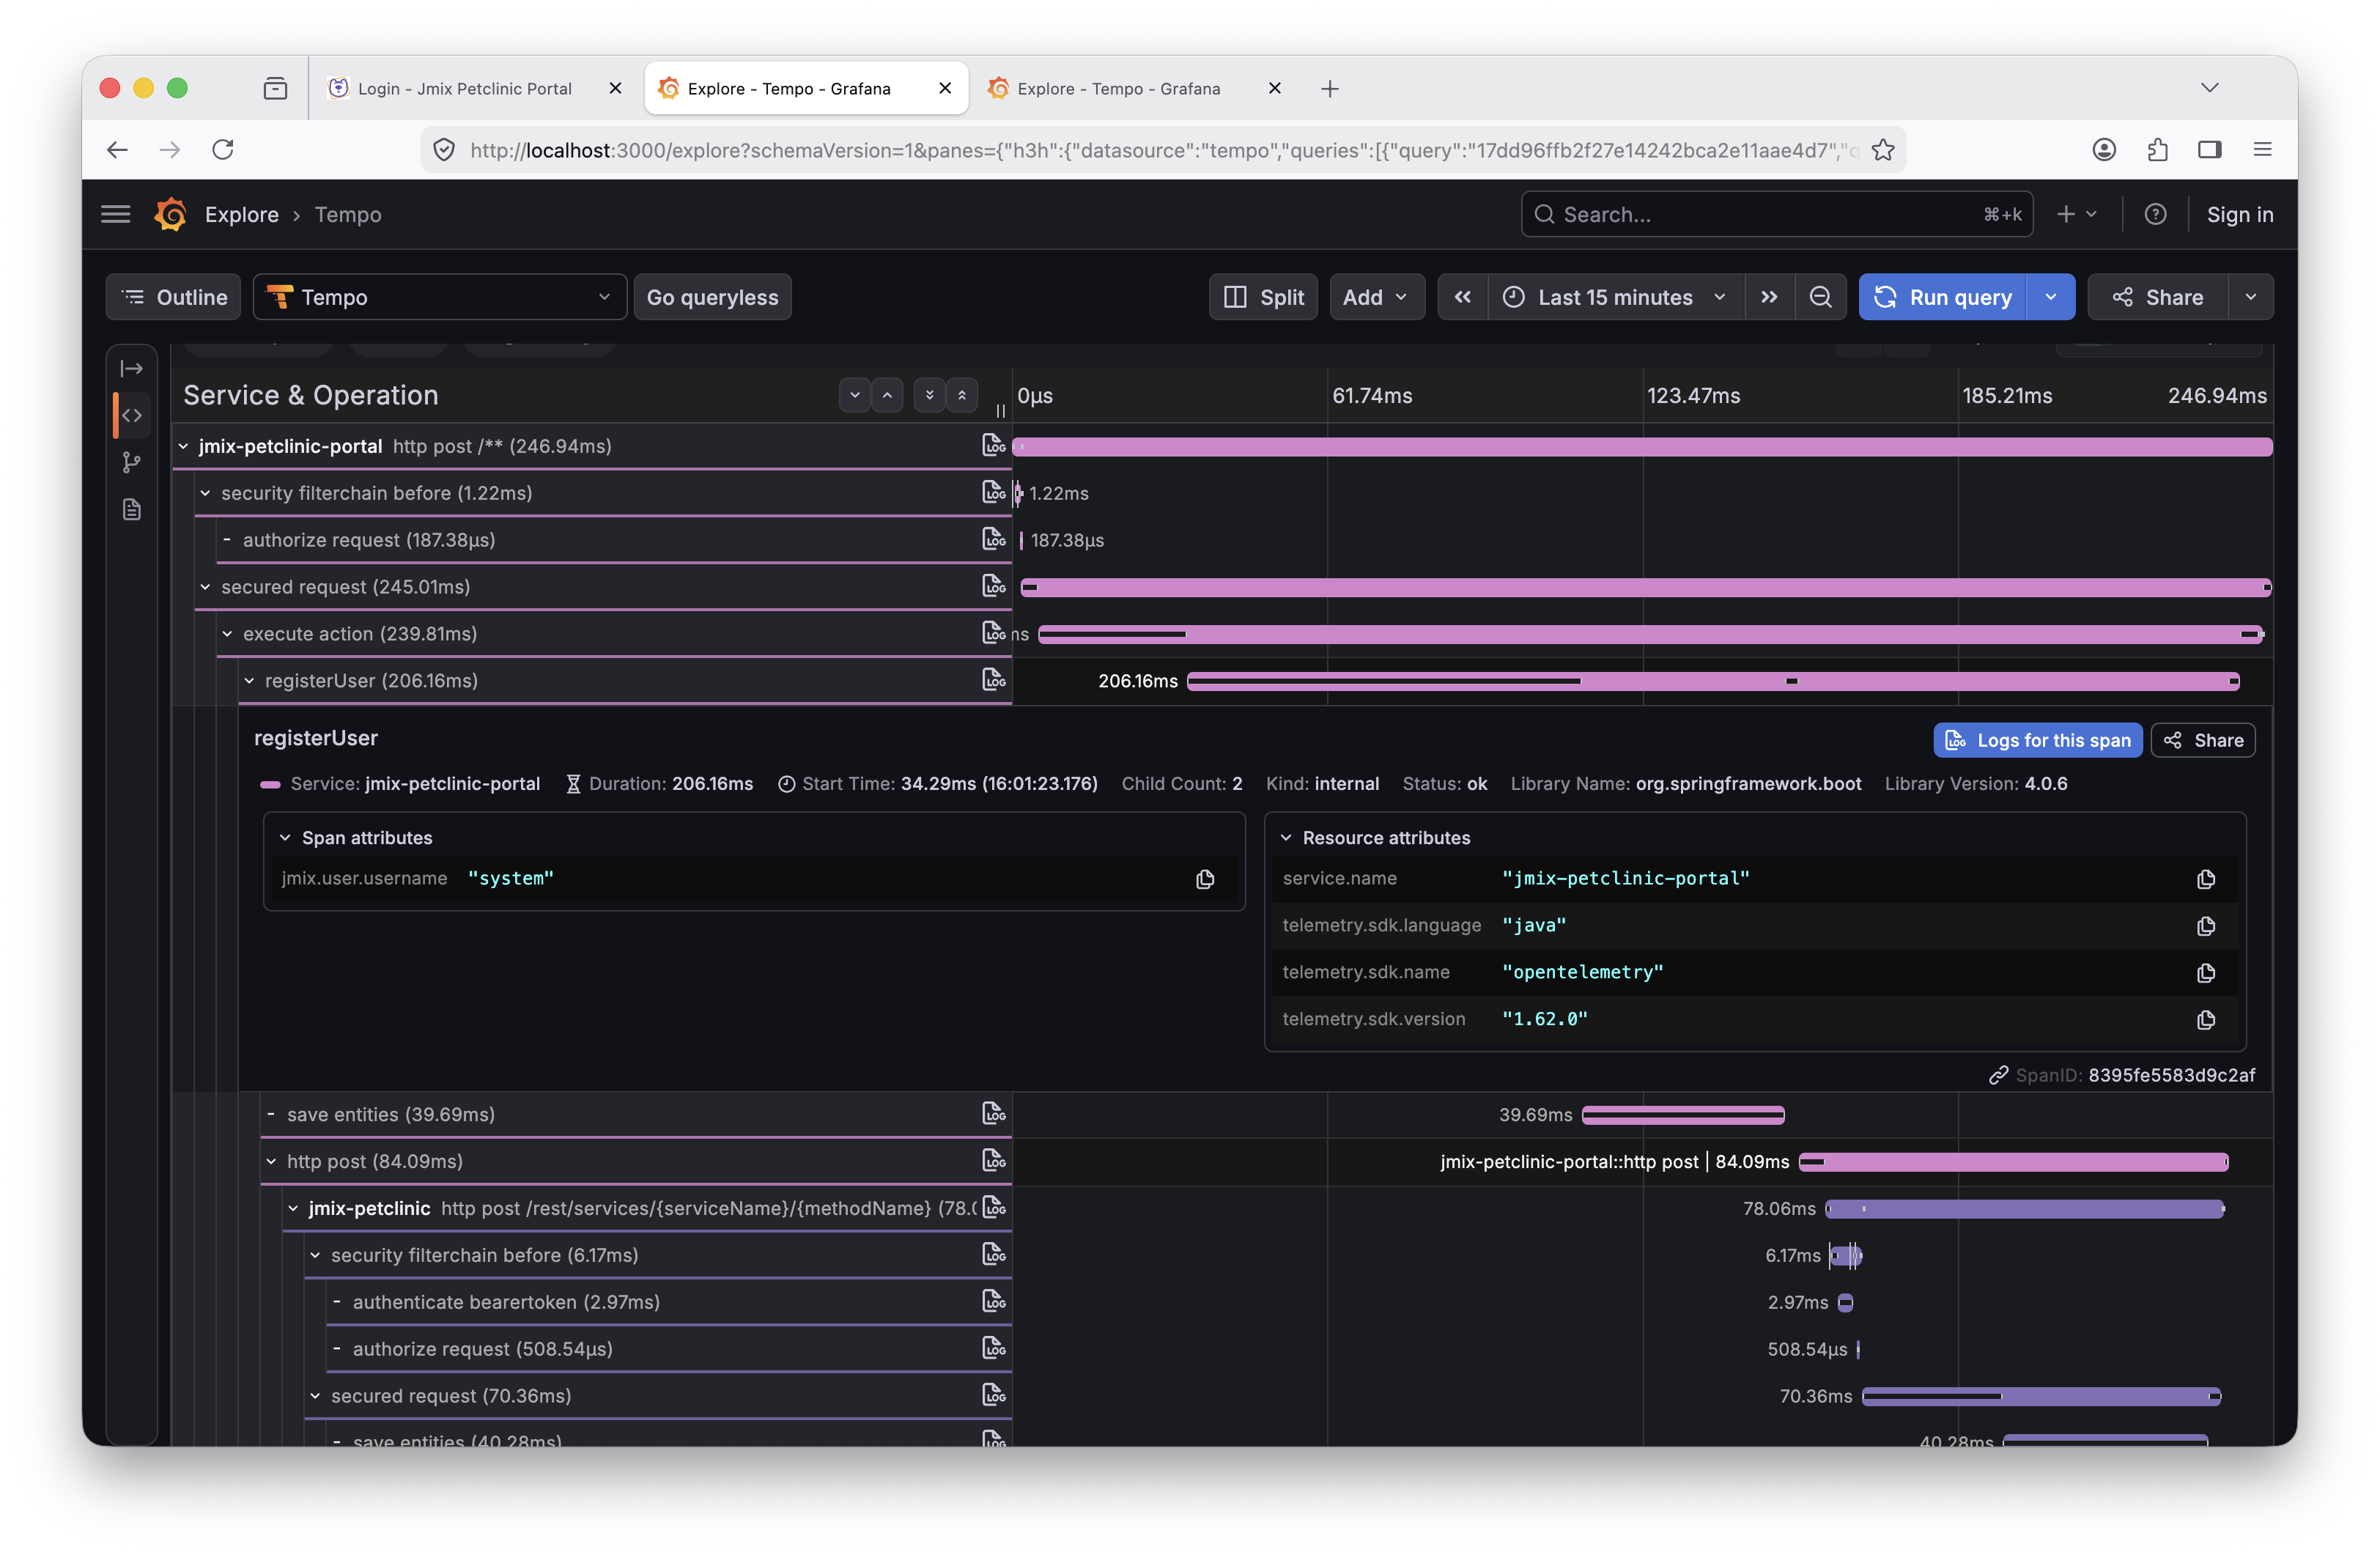Image resolution: width=2380 pixels, height=1555 pixels.
Task: Shift time range forward arrow
Action: coord(1769,297)
